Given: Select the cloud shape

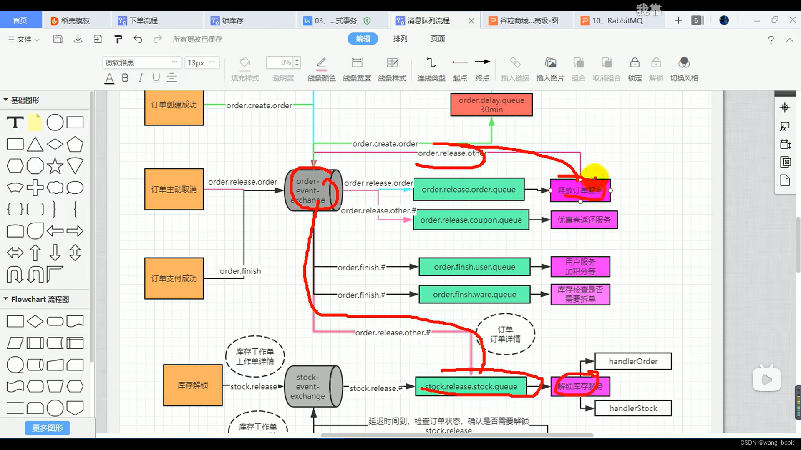Looking at the screenshot, I should (x=55, y=187).
